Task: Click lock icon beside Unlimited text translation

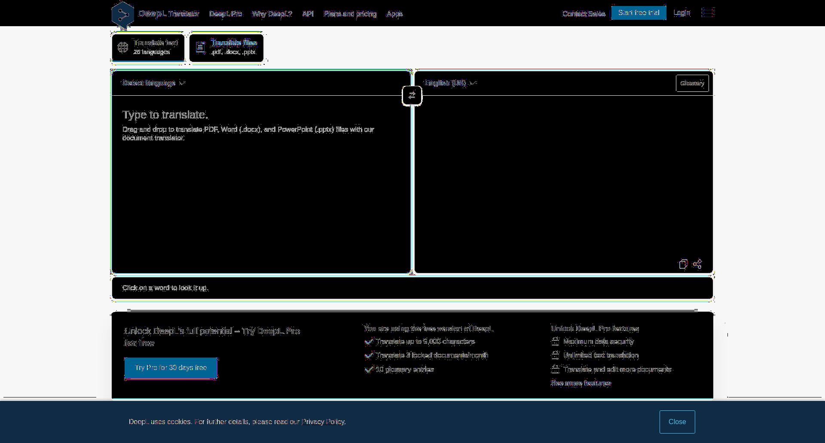Action: pyautogui.click(x=555, y=355)
